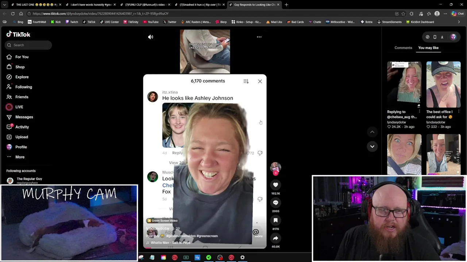The height and width of the screenshot is (262, 467).
Task: Open the YouTube bookmark
Action: pos(151,22)
